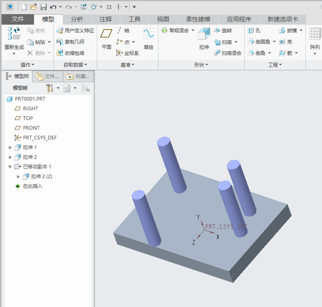The width and height of the screenshot is (322, 307).
Task: Click the windows switch icon in quick access toolbar
Action: coord(93,7)
